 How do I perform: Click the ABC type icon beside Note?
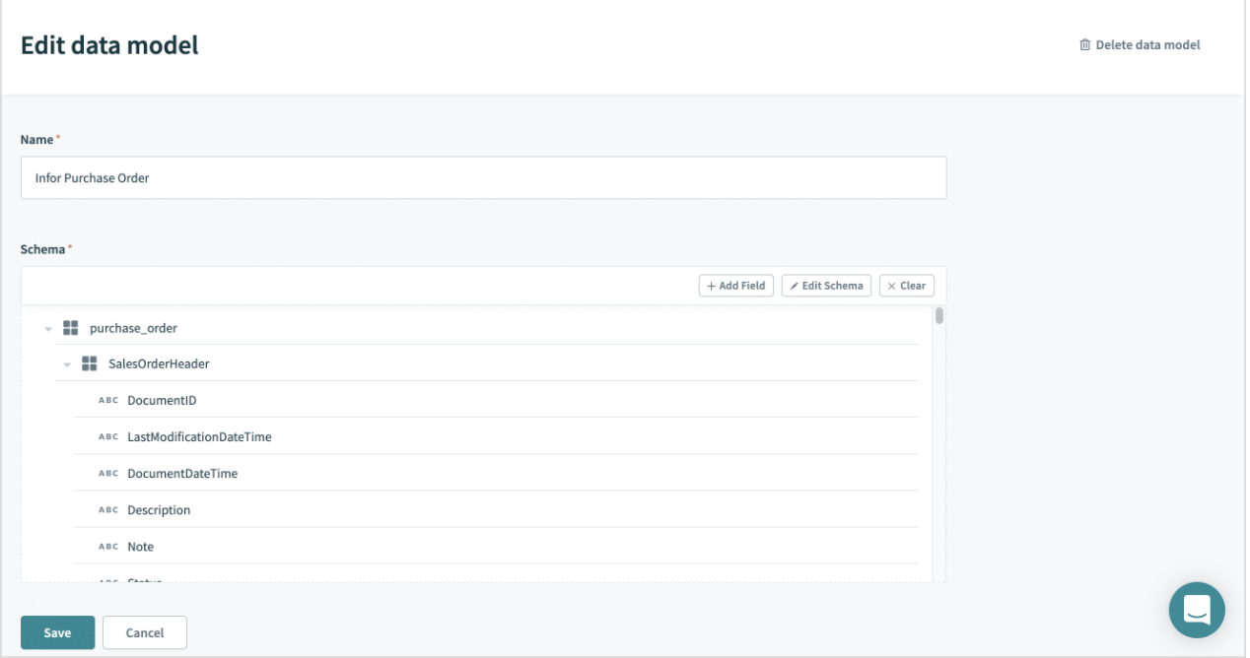tap(107, 546)
